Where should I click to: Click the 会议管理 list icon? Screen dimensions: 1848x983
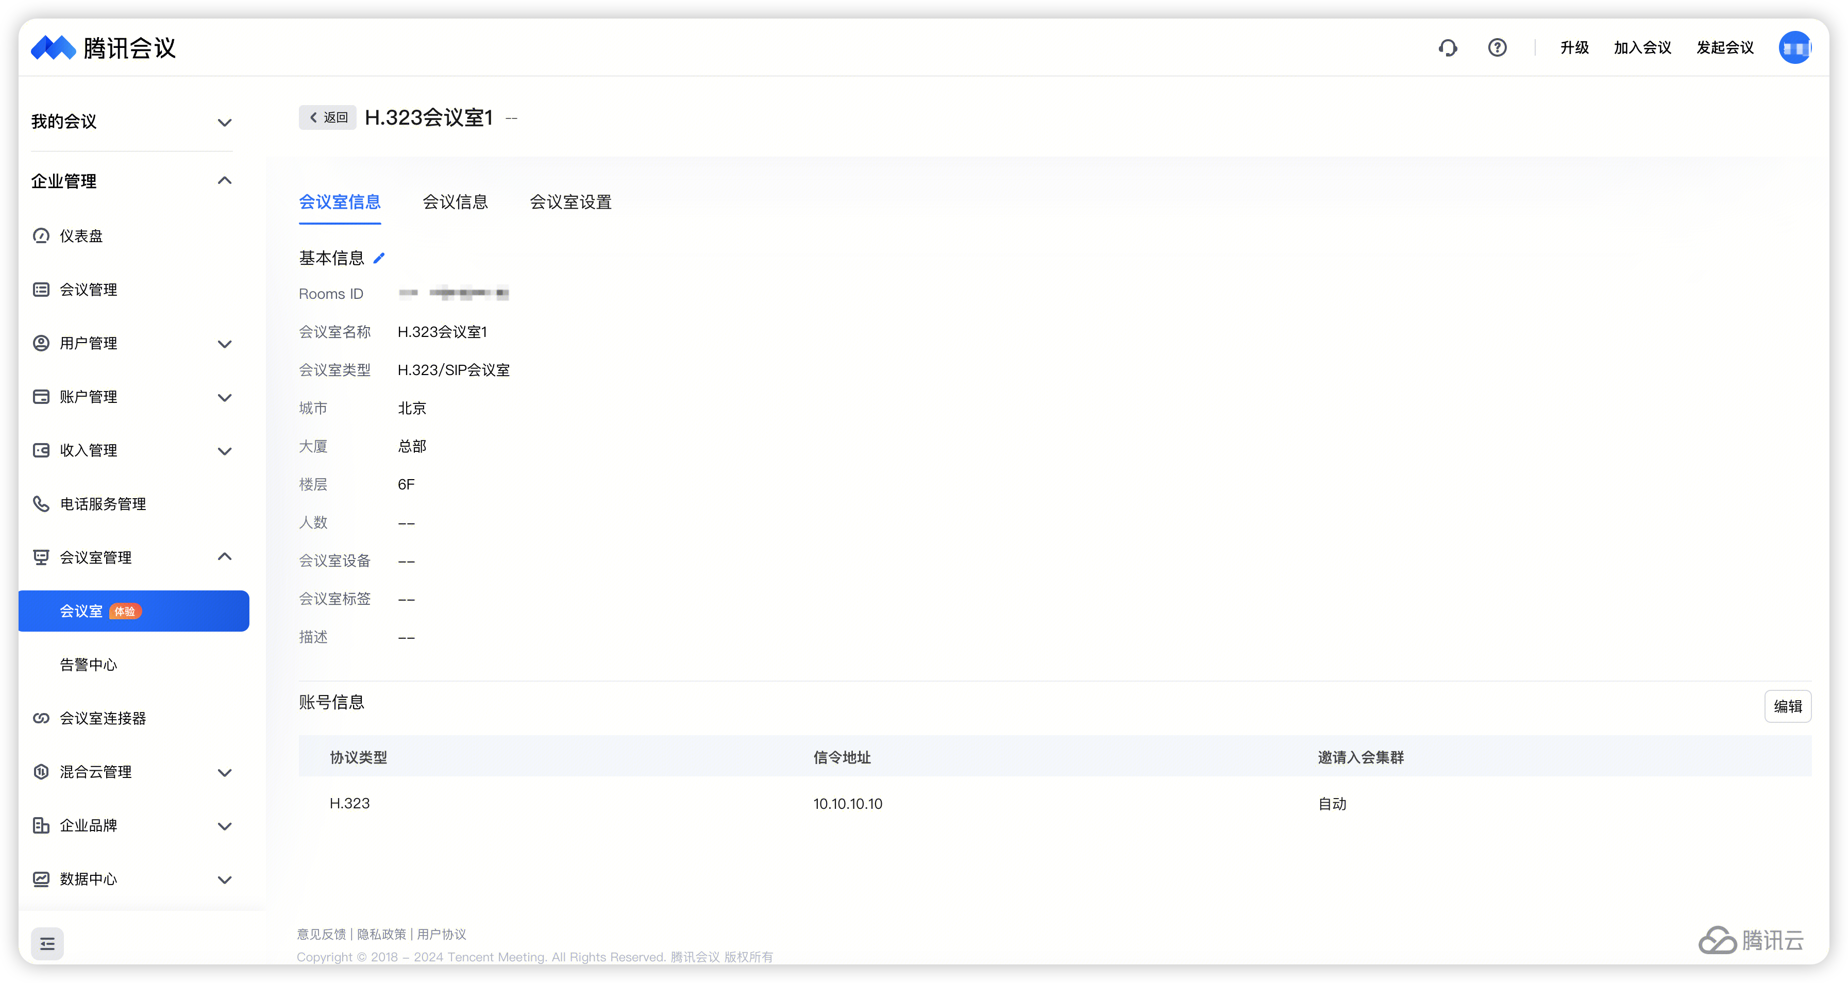[x=42, y=290]
